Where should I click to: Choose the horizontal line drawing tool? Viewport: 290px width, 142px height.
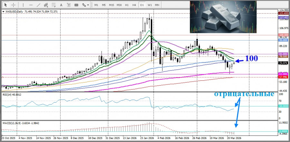click(x=31, y=5)
